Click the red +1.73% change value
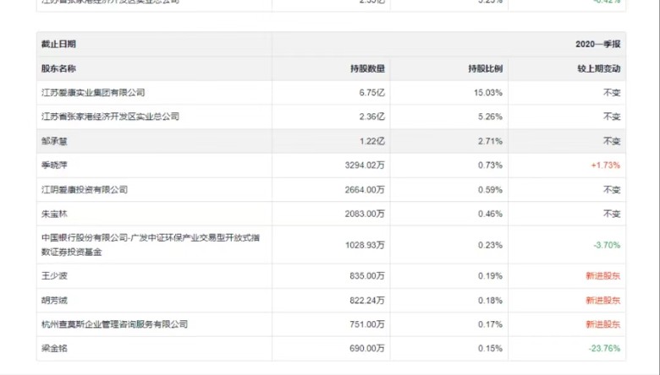The width and height of the screenshot is (660, 375). 606,166
